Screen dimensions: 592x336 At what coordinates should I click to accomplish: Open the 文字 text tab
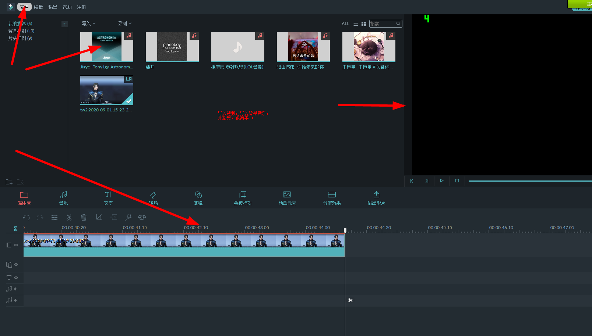tap(108, 198)
